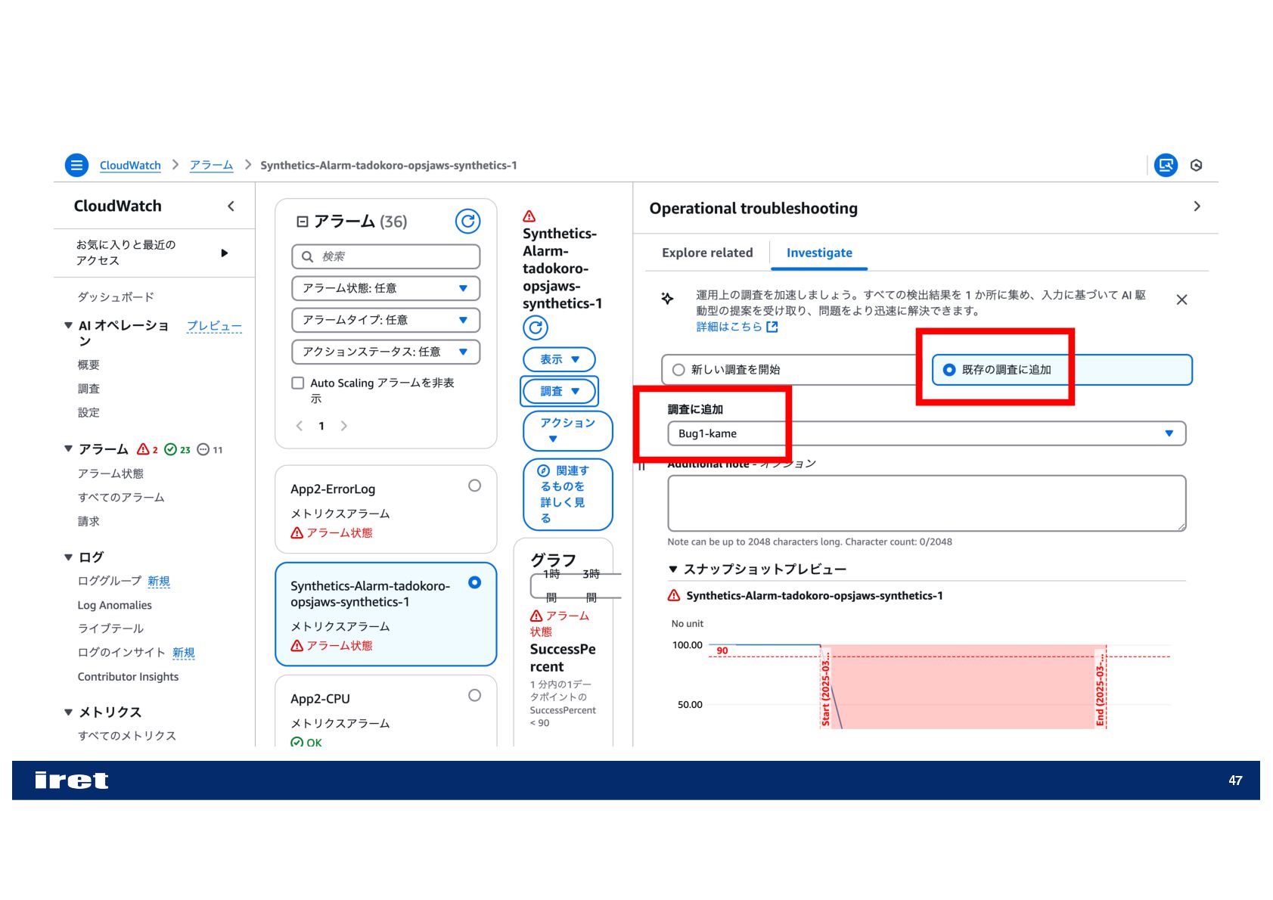
Task: Open the hamburger navigation menu icon
Action: [x=76, y=165]
